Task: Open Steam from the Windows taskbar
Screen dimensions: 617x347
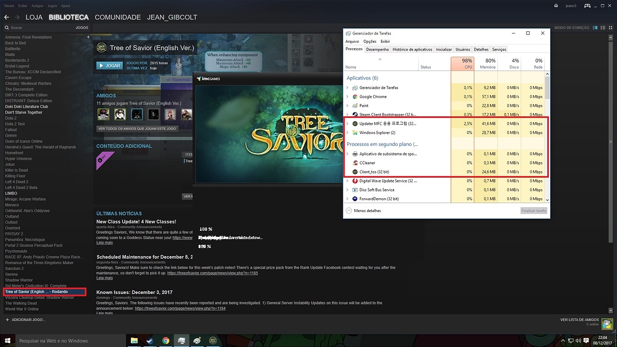Action: [x=149, y=341]
